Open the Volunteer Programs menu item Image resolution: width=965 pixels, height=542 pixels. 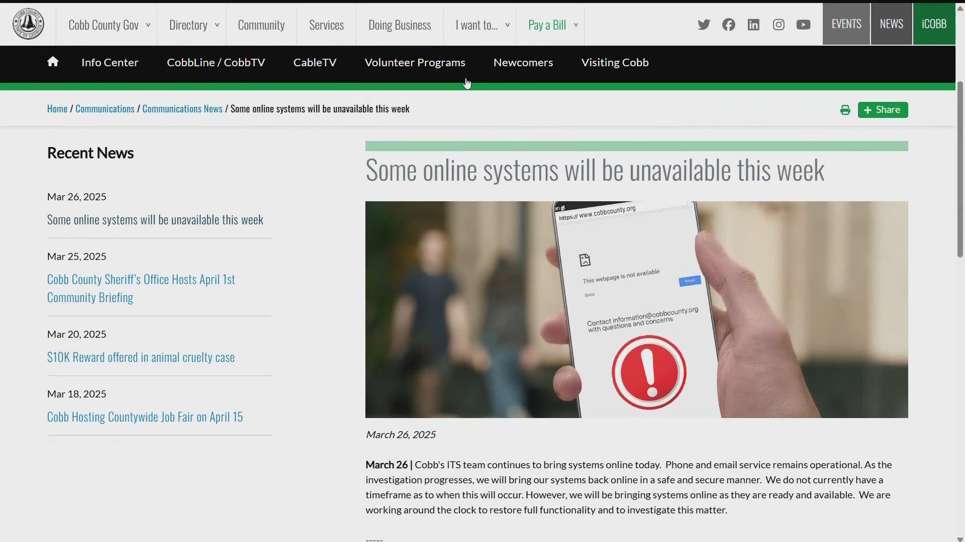(415, 63)
